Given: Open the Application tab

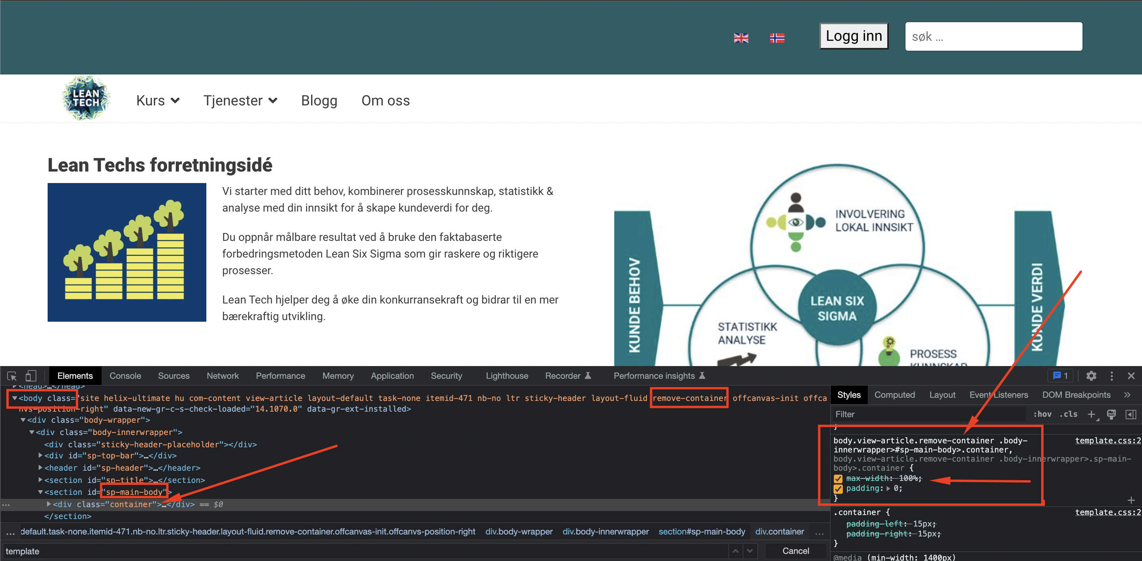Looking at the screenshot, I should [392, 376].
